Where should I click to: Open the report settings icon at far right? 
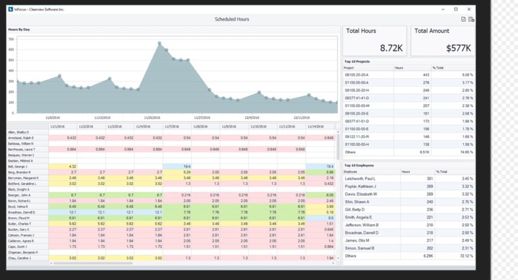click(x=471, y=19)
